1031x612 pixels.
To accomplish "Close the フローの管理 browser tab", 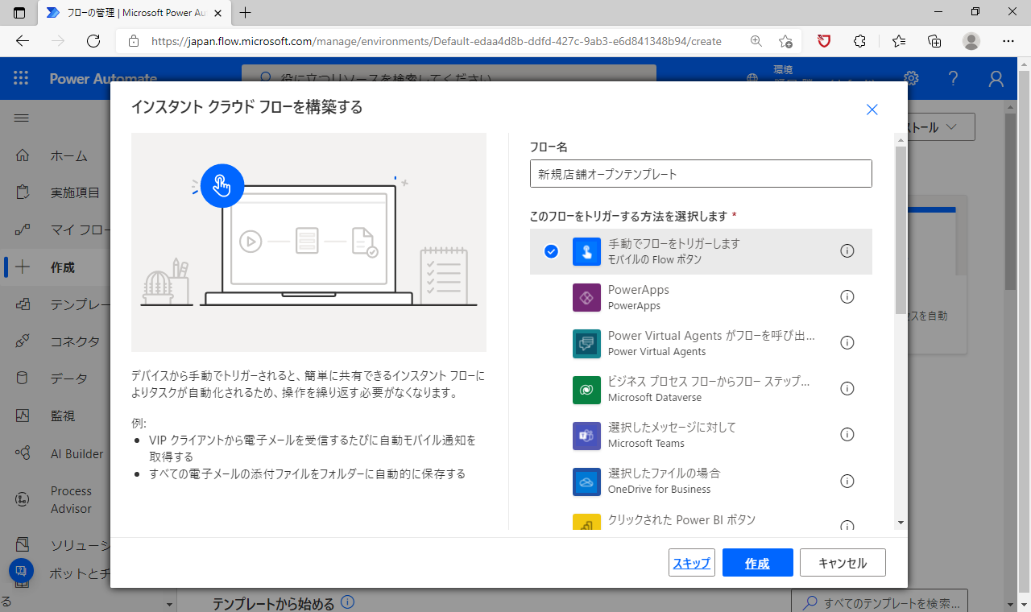I will point(217,13).
